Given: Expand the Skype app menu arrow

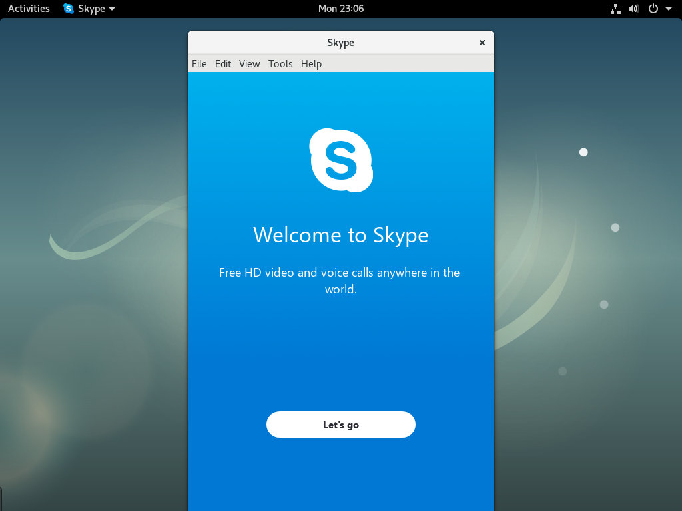Looking at the screenshot, I should (x=112, y=9).
